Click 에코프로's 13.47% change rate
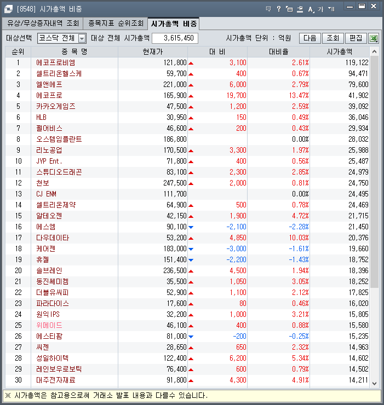384x405 pixels. pyautogui.click(x=299, y=96)
